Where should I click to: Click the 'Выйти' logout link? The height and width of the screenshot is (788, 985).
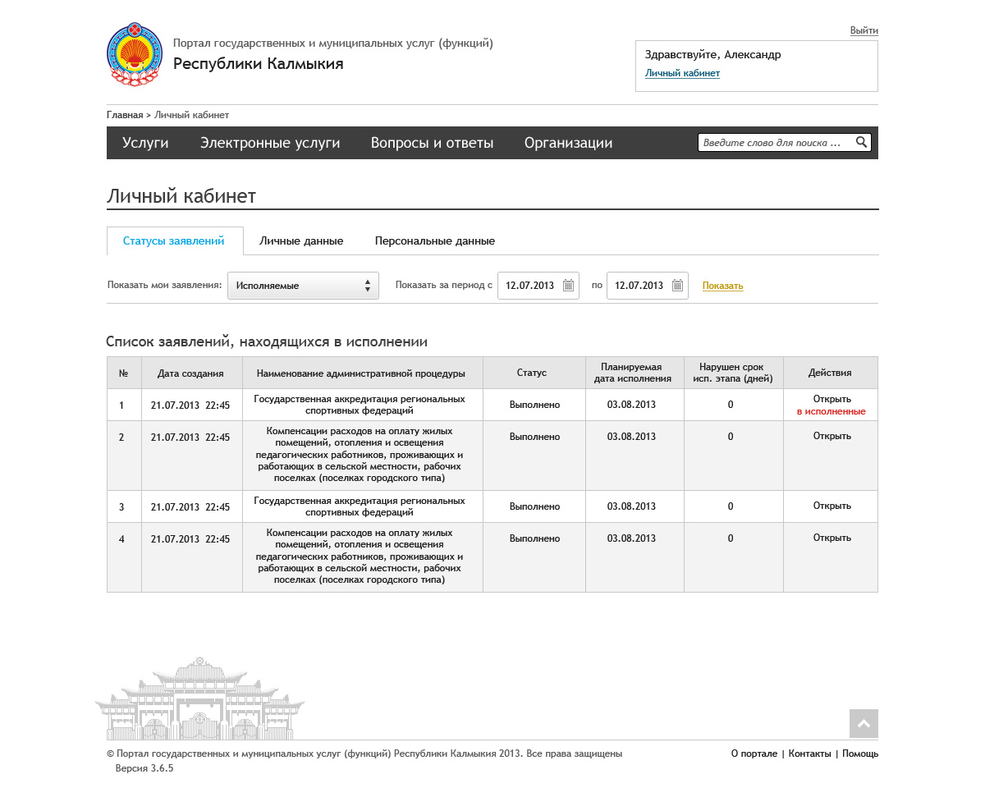(x=864, y=30)
